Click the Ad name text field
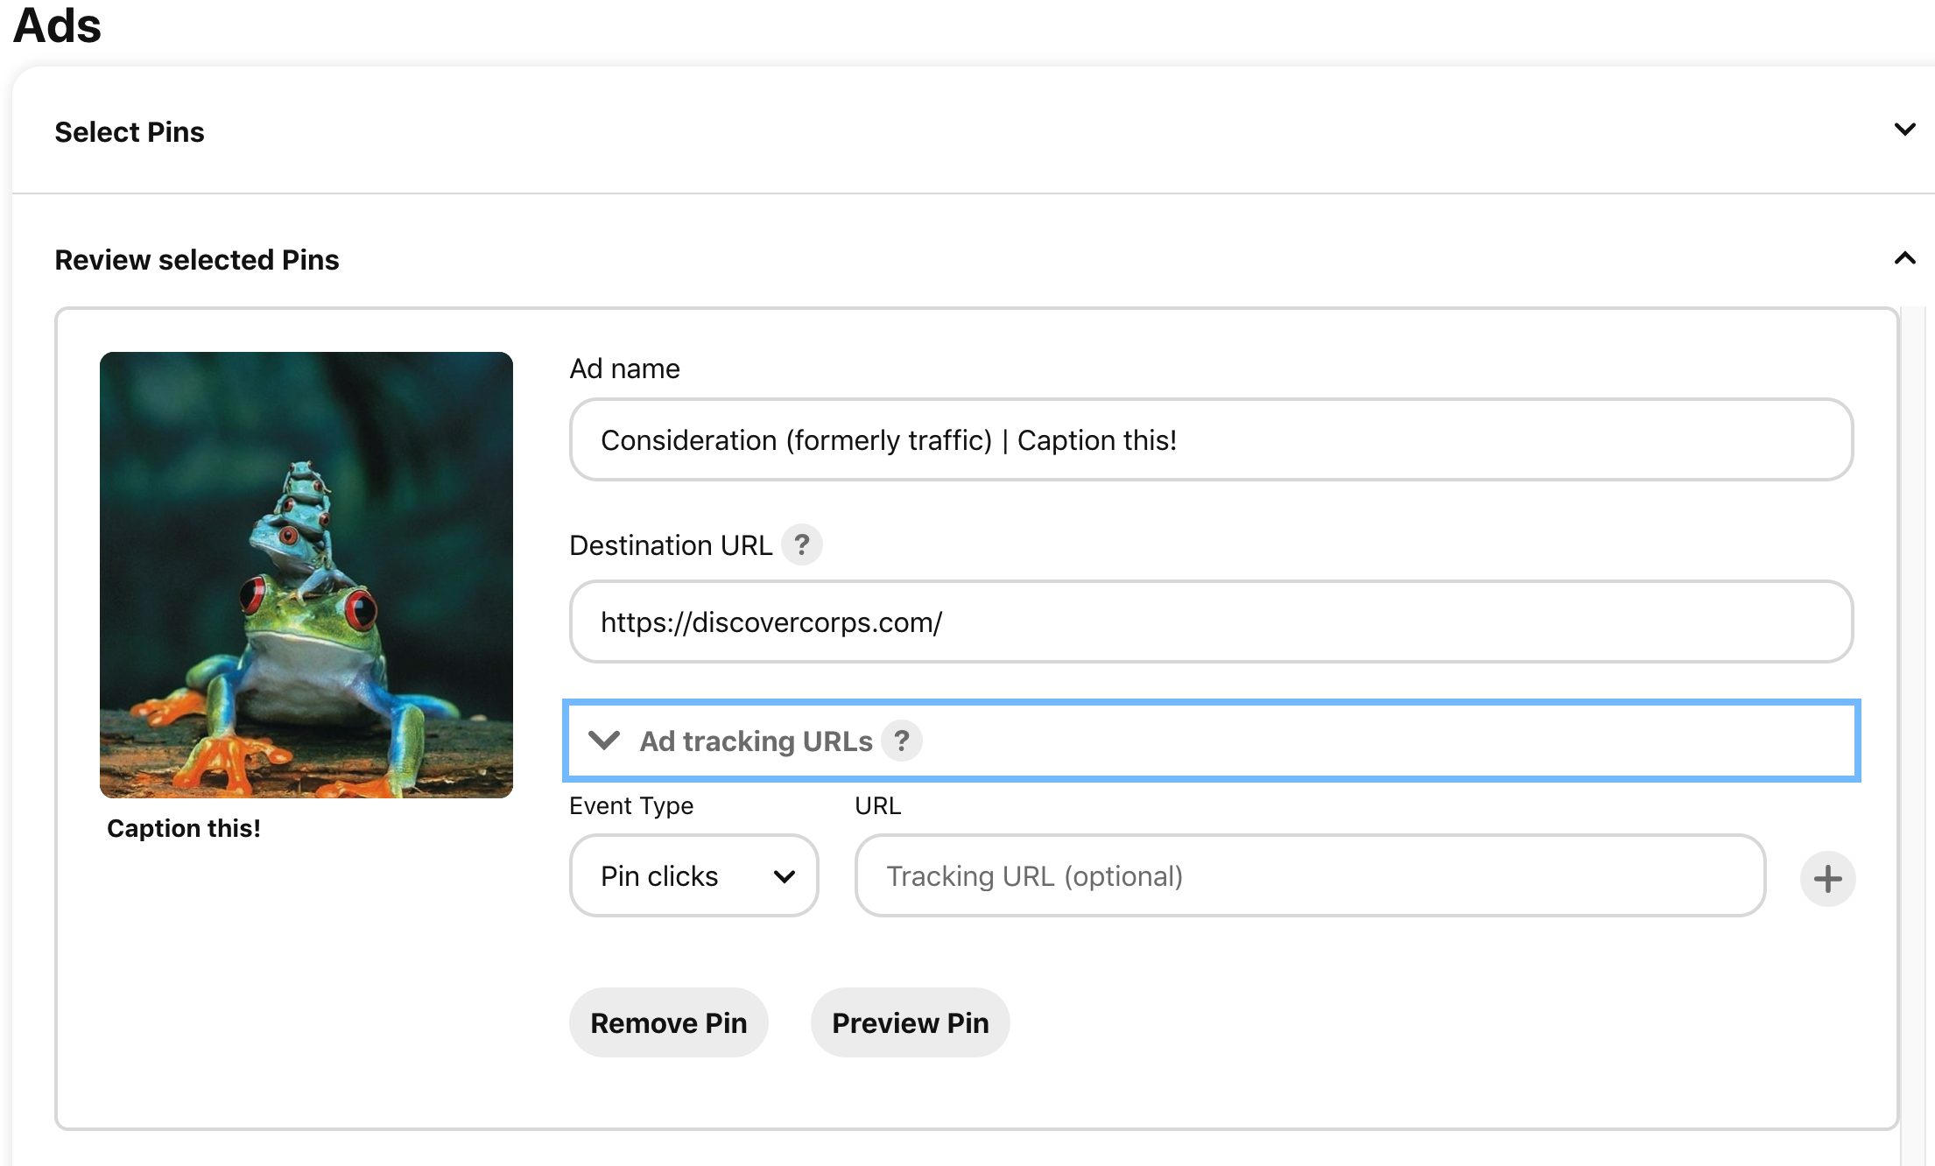Viewport: 1935px width, 1166px height. pos(1210,439)
